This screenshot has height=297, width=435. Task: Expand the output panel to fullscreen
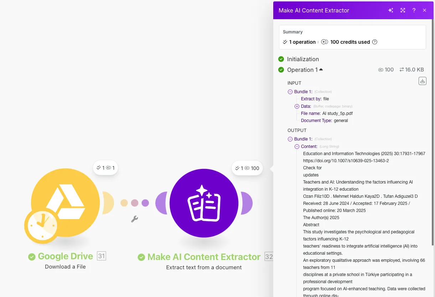(403, 10)
